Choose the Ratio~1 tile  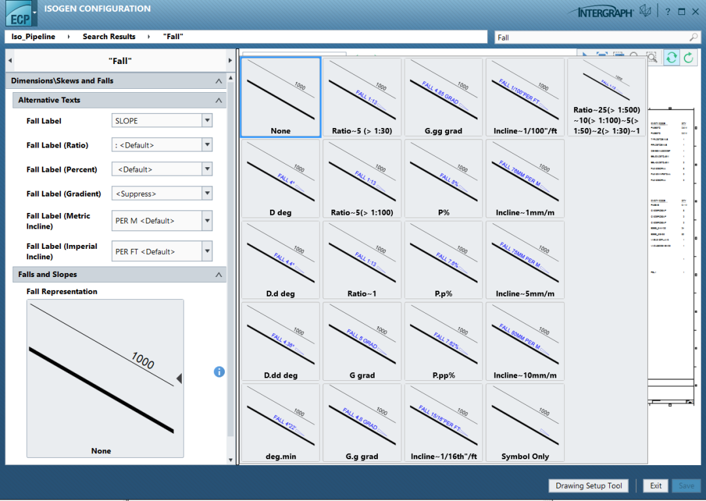[x=362, y=260]
